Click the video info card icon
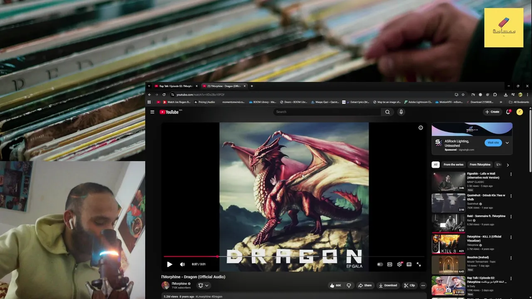Viewport: 532px width, 299px height. pyautogui.click(x=421, y=128)
